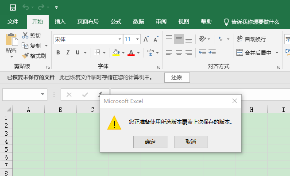Toggle Underline formatting
290x176 pixels.
[x=77, y=53]
